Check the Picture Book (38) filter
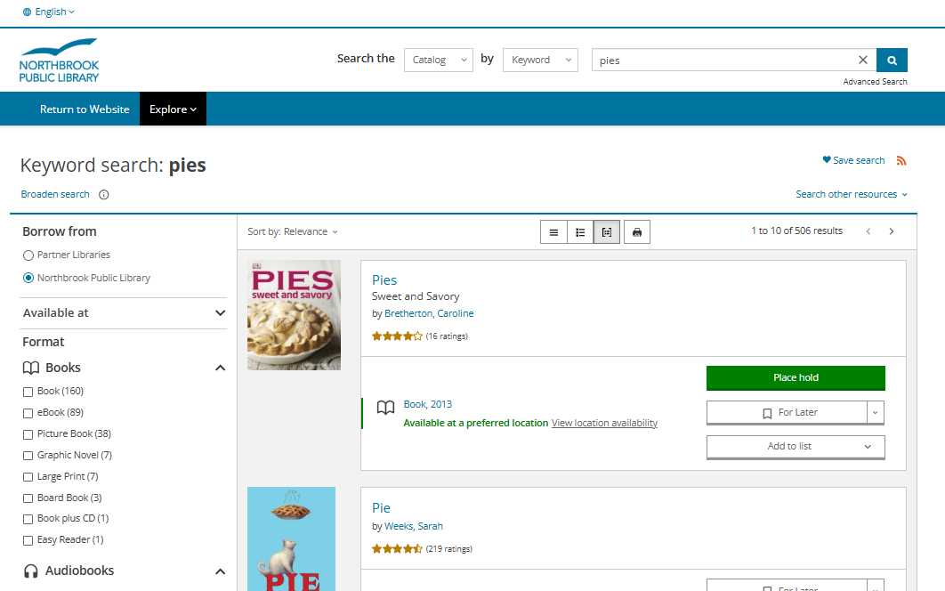This screenshot has width=945, height=591. pyautogui.click(x=28, y=434)
